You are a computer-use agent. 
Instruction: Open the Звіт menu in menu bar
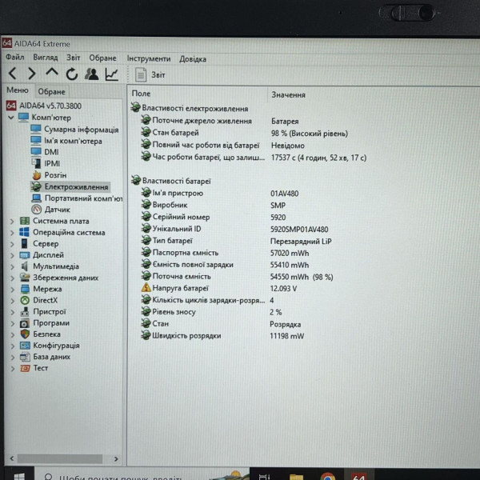[x=73, y=58]
